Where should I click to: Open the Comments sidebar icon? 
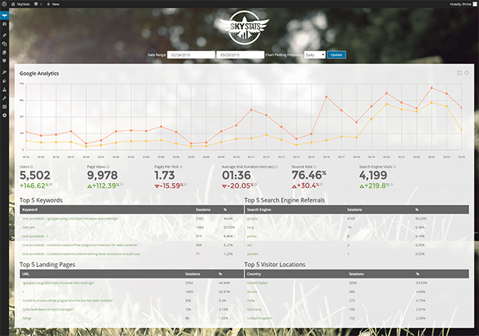click(4, 61)
